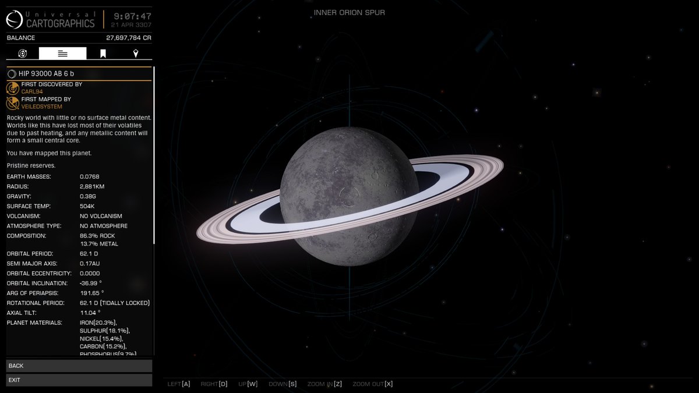Open the location marker tab
The width and height of the screenshot is (699, 393).
(136, 54)
